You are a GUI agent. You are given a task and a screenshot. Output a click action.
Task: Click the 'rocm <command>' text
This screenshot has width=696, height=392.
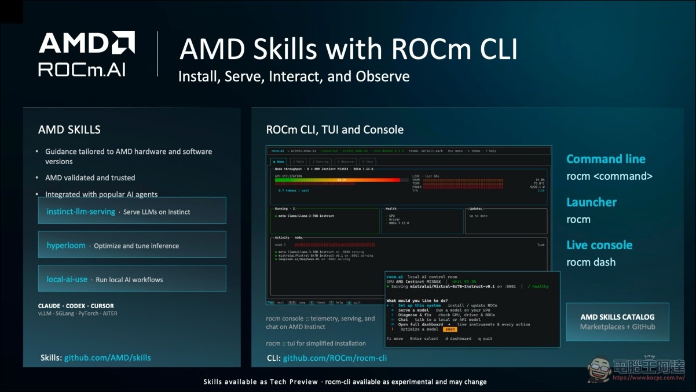pyautogui.click(x=609, y=176)
